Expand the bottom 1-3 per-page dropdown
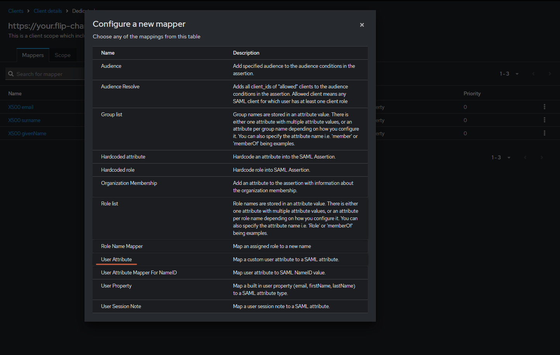The width and height of the screenshot is (560, 355). (x=501, y=157)
